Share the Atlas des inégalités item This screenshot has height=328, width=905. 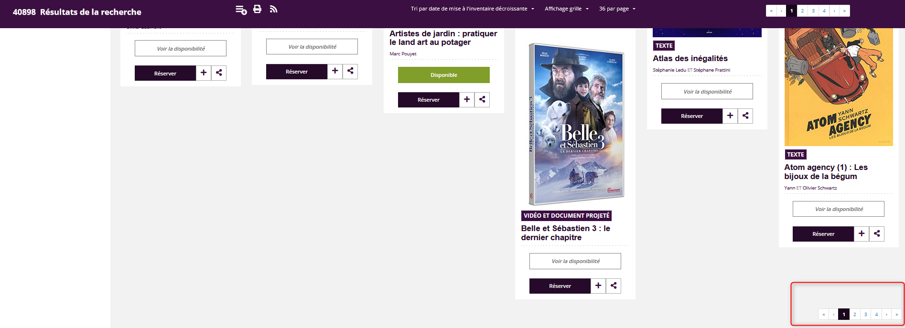[745, 116]
